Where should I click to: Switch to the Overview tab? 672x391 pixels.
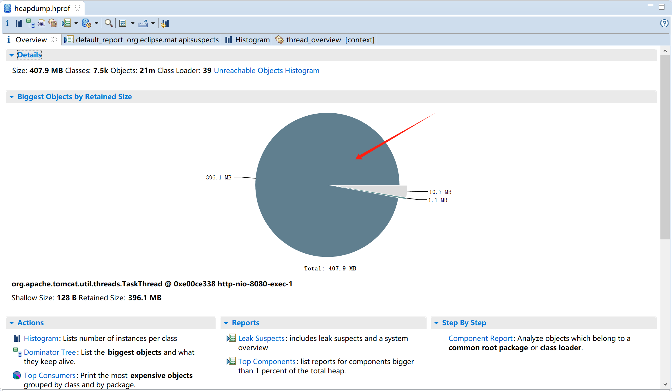pyautogui.click(x=31, y=40)
